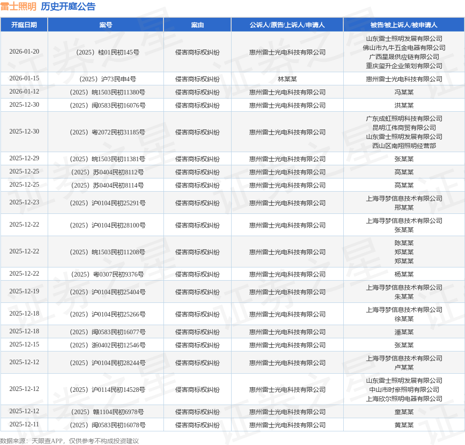Viewport: 465px width, 445px height.
Task: Click the 2025-12-11 date cell
Action: pyautogui.click(x=24, y=424)
